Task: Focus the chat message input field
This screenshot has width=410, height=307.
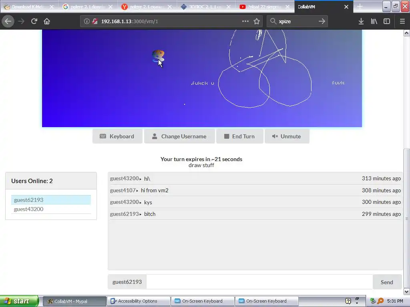Action: pyautogui.click(x=259, y=282)
